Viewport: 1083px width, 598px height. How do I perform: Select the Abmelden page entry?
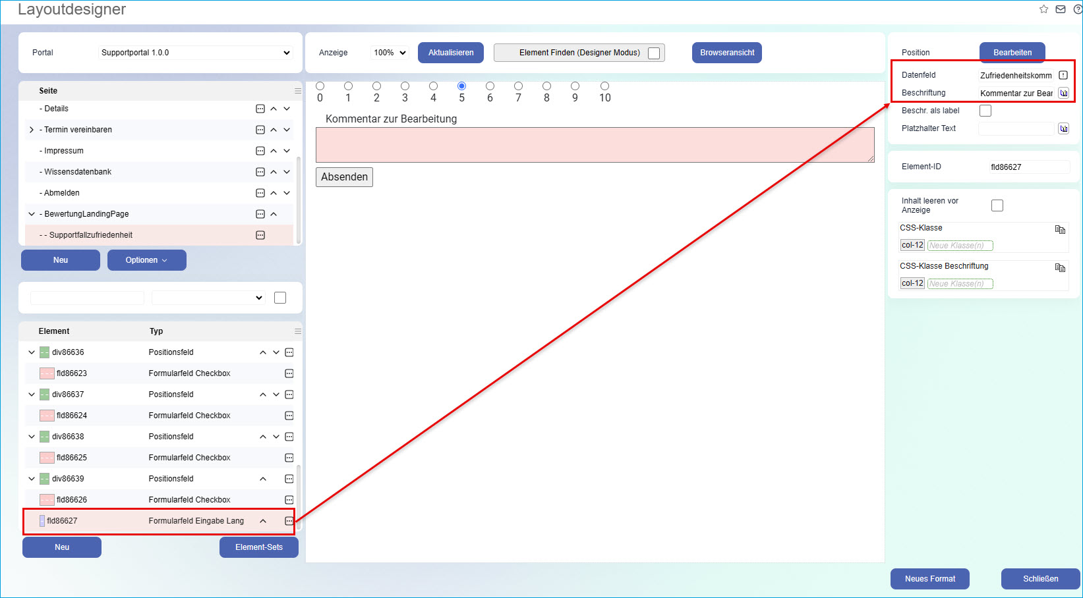click(x=59, y=193)
